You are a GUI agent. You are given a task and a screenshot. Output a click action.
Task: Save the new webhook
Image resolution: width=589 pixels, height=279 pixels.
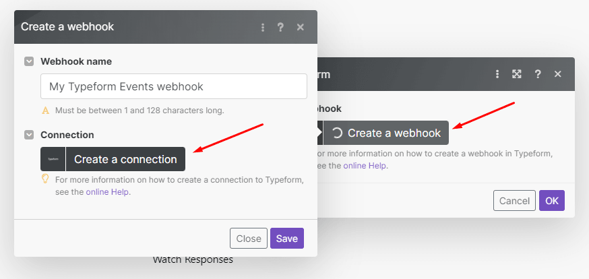pyautogui.click(x=287, y=239)
